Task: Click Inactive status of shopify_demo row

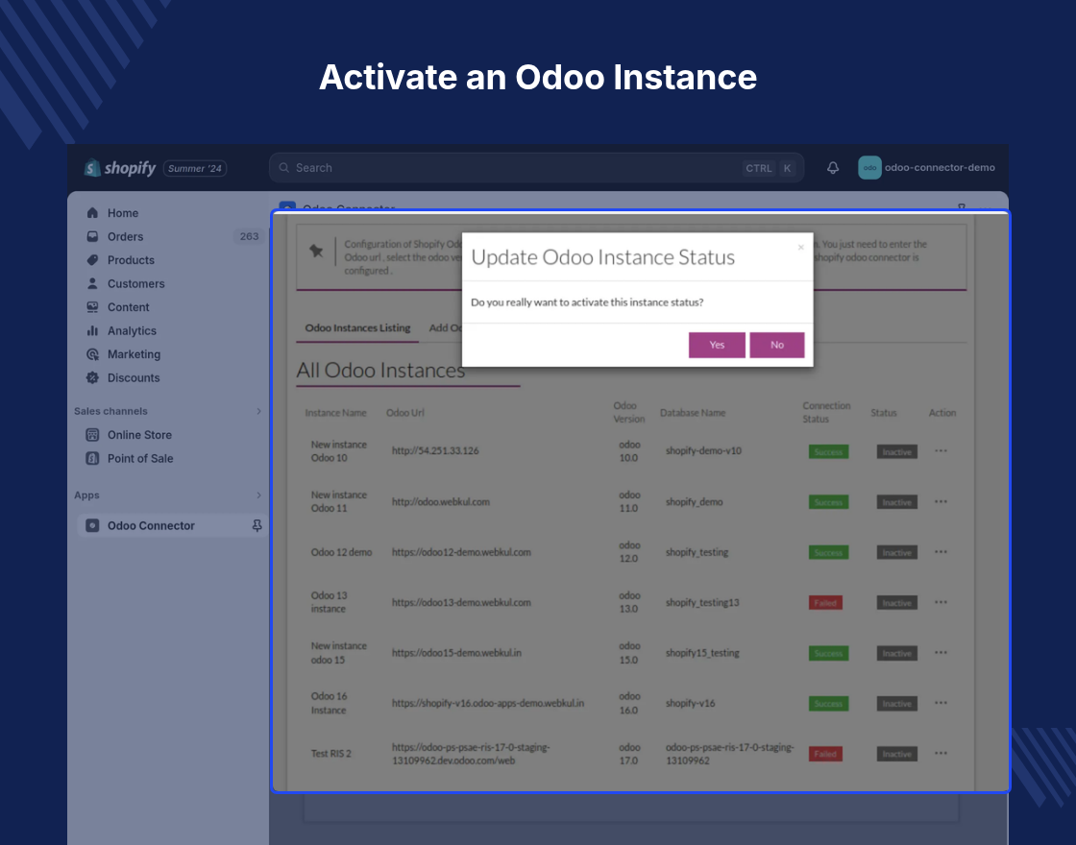Action: point(897,502)
